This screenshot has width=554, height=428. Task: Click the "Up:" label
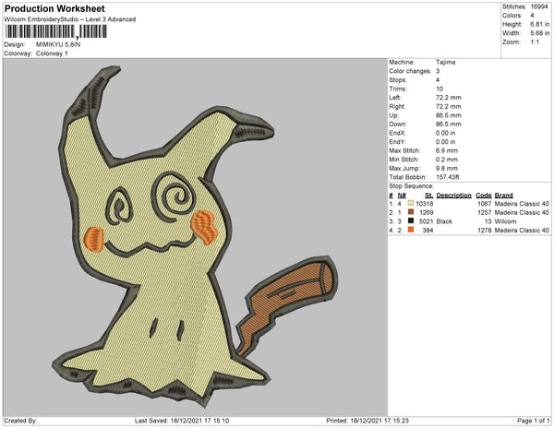(393, 115)
